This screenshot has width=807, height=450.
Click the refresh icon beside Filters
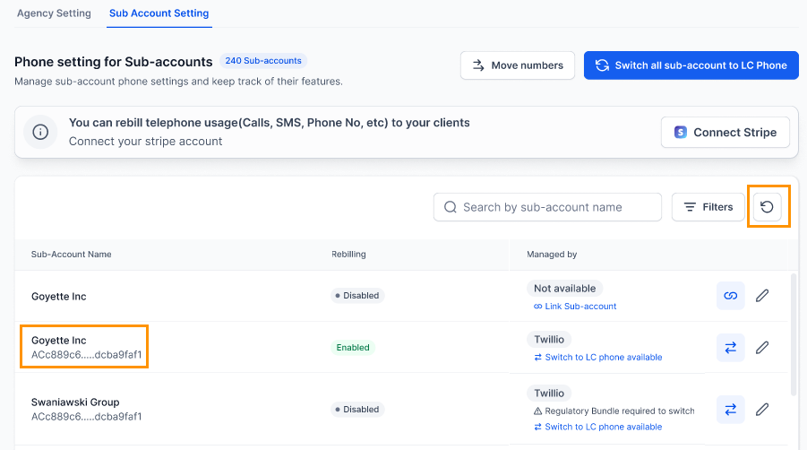pos(767,207)
